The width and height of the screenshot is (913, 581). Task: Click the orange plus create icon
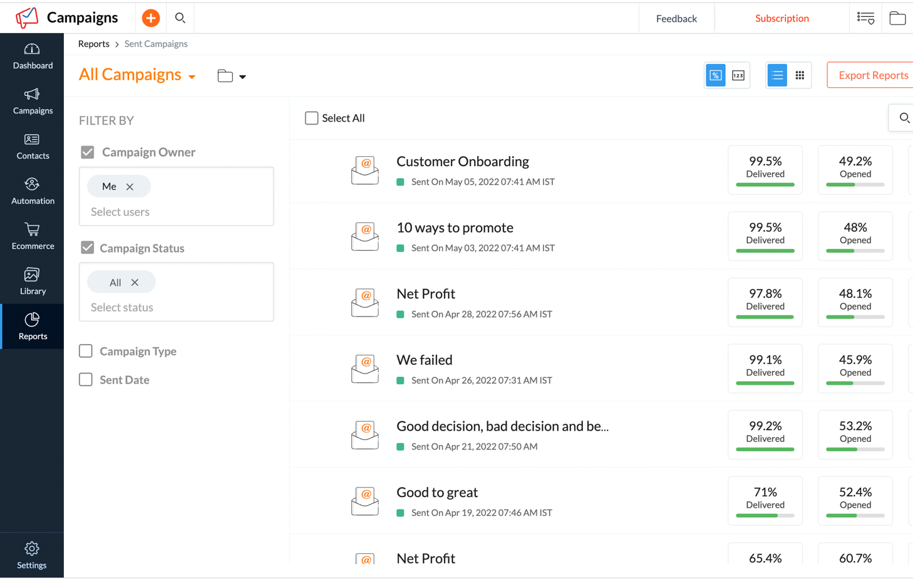(150, 18)
